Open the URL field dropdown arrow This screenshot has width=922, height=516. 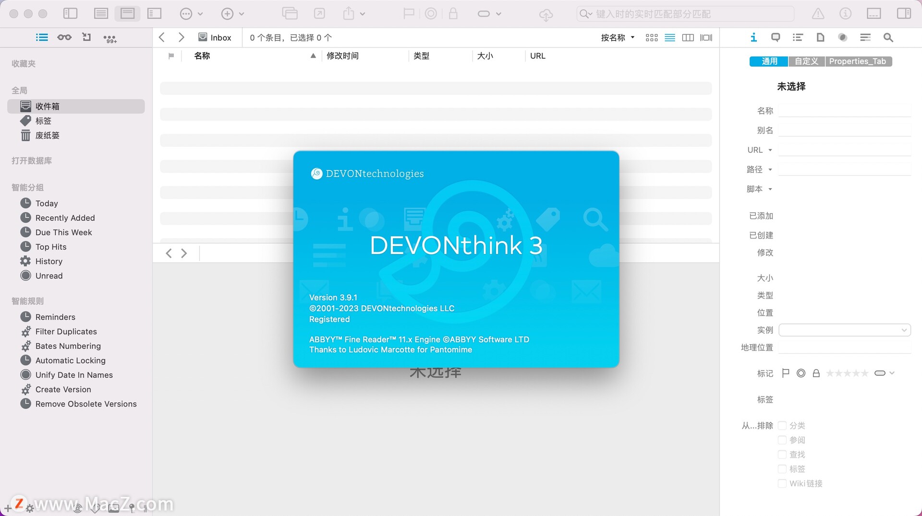(x=770, y=150)
